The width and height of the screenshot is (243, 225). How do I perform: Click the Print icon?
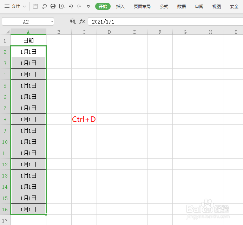(53, 6)
